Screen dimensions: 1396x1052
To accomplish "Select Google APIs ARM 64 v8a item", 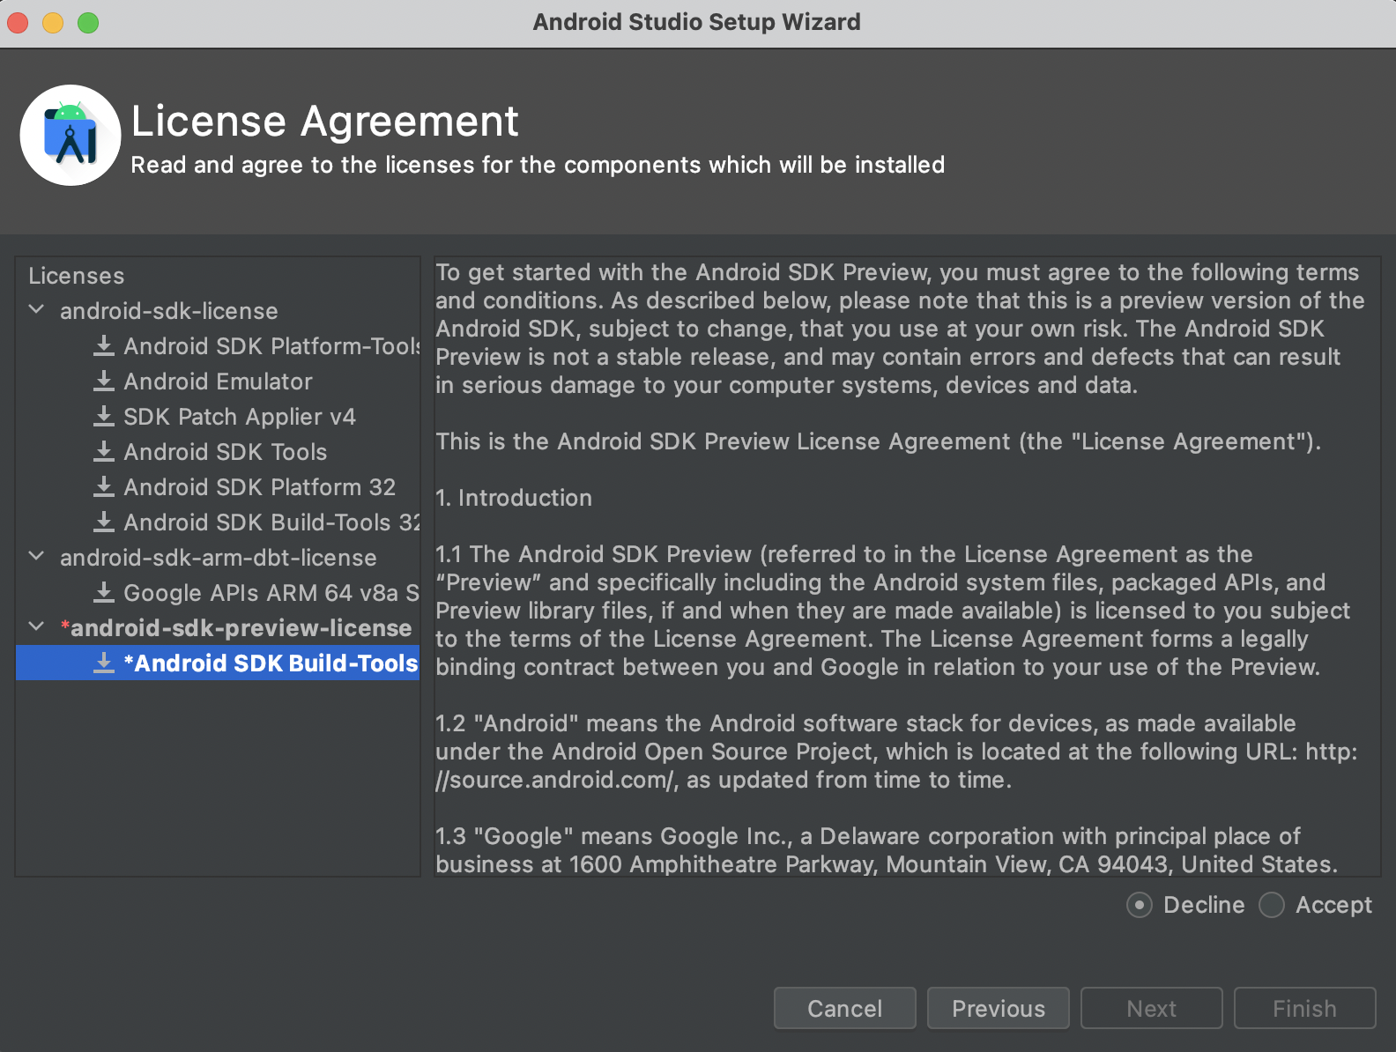I will click(x=271, y=593).
